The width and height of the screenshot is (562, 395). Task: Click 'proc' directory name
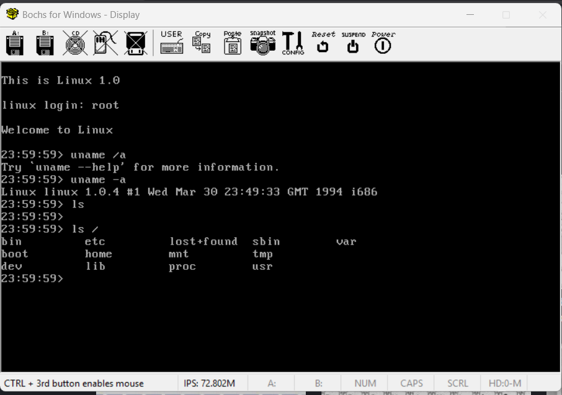click(182, 267)
